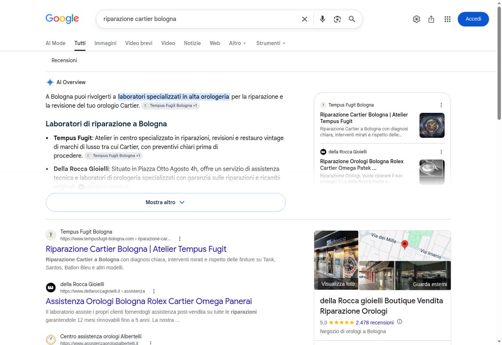Click scrollbar down arrow
The width and height of the screenshot is (502, 345).
pyautogui.click(x=499, y=341)
